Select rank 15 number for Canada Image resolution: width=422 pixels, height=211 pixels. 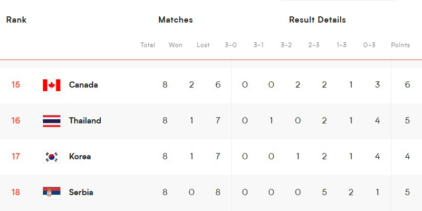coord(16,85)
